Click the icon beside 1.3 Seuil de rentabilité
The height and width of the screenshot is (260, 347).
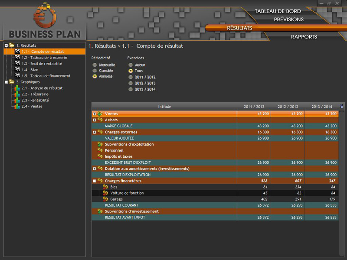17,64
